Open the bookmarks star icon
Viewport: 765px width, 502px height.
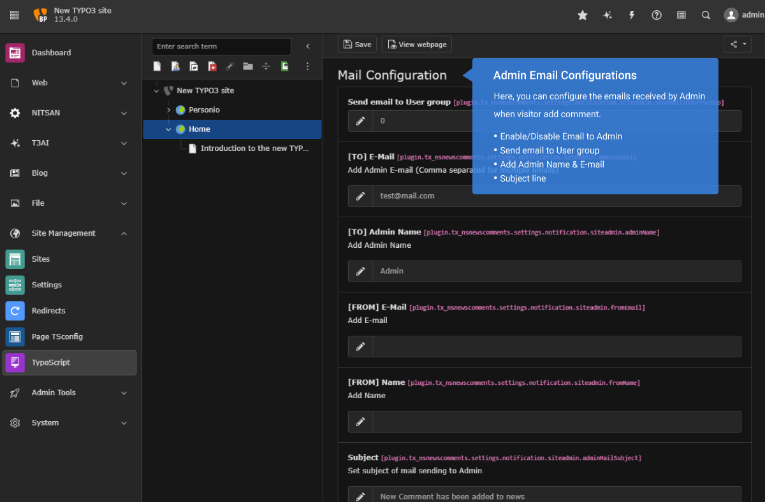[x=582, y=15]
